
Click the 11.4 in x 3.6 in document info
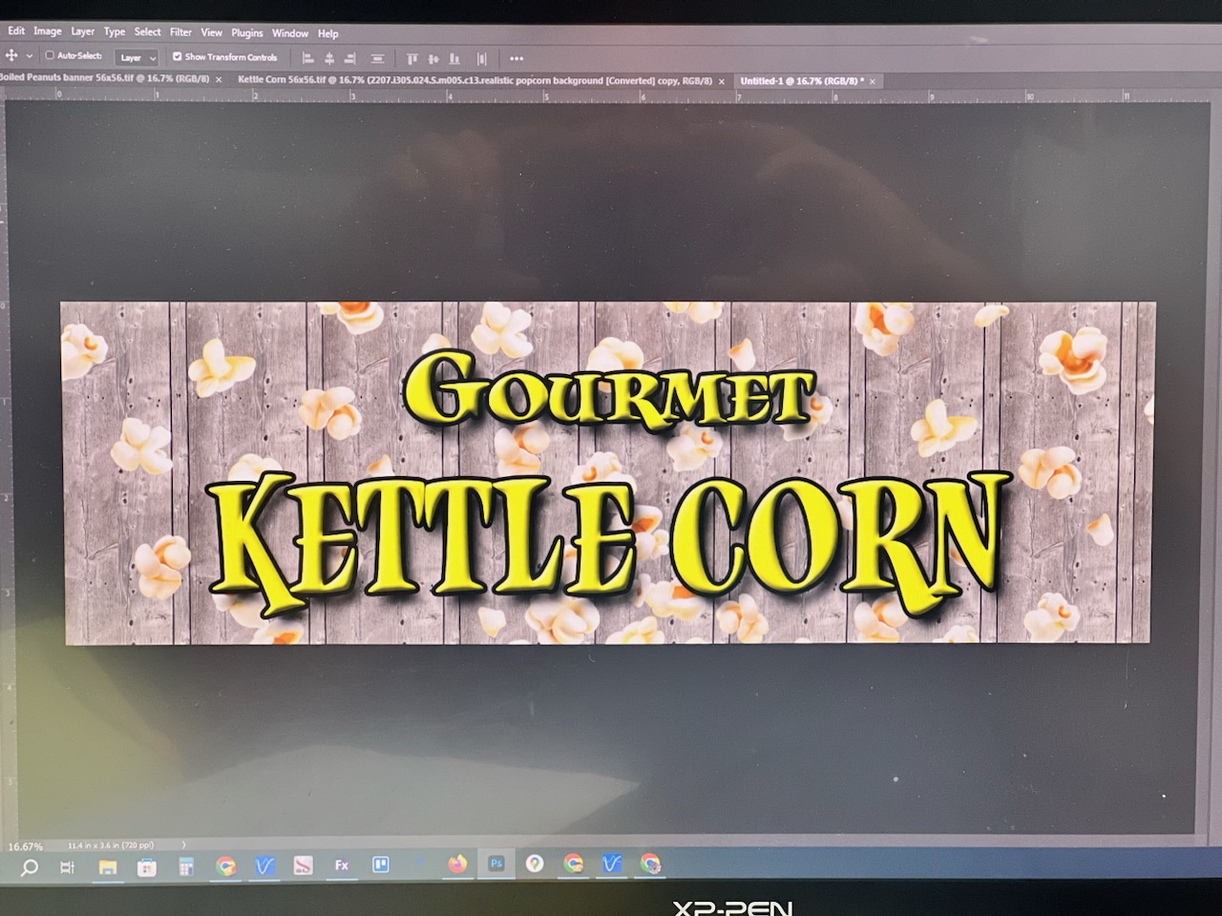(111, 845)
